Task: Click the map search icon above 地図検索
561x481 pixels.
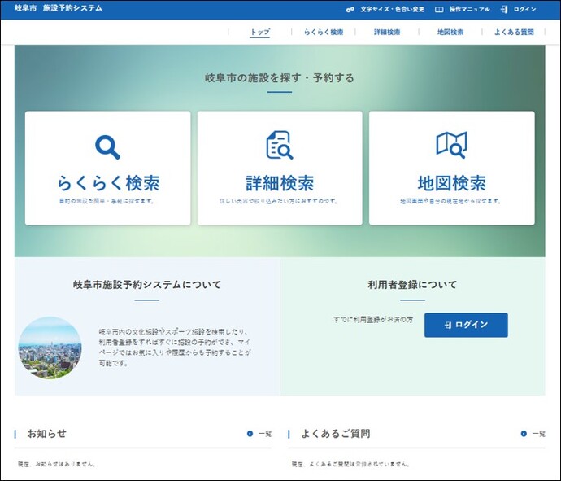Action: click(451, 145)
